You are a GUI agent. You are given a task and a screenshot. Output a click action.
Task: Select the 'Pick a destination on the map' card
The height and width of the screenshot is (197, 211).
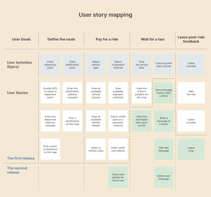(x=72, y=121)
